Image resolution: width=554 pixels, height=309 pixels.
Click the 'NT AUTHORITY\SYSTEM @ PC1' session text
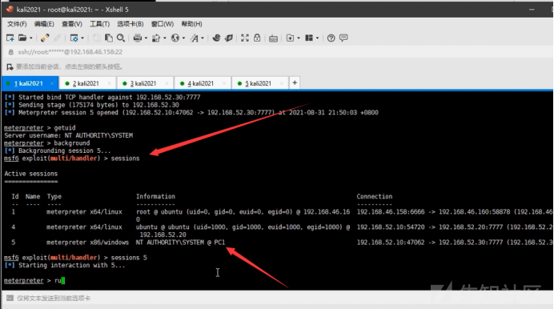(181, 243)
